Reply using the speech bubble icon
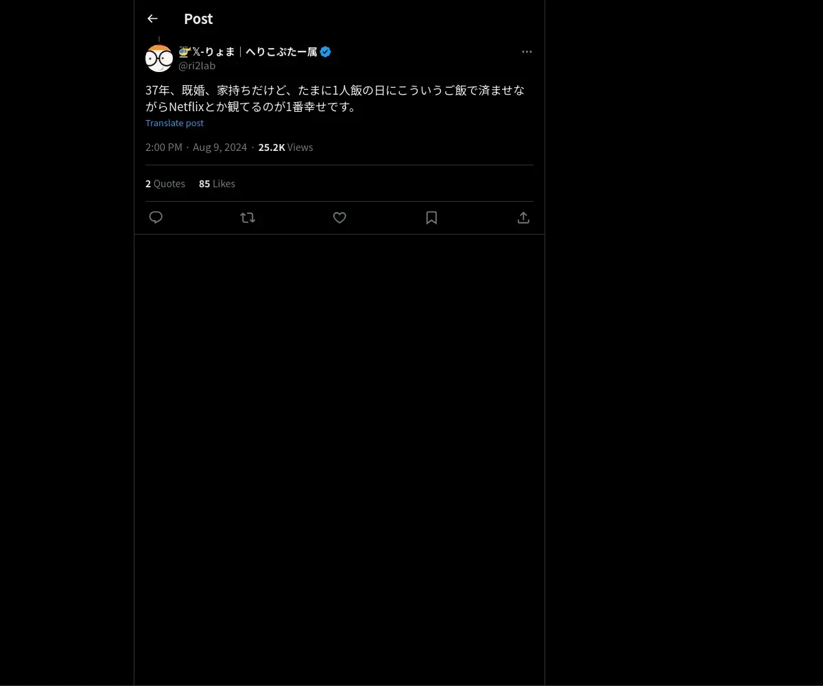 coord(156,217)
